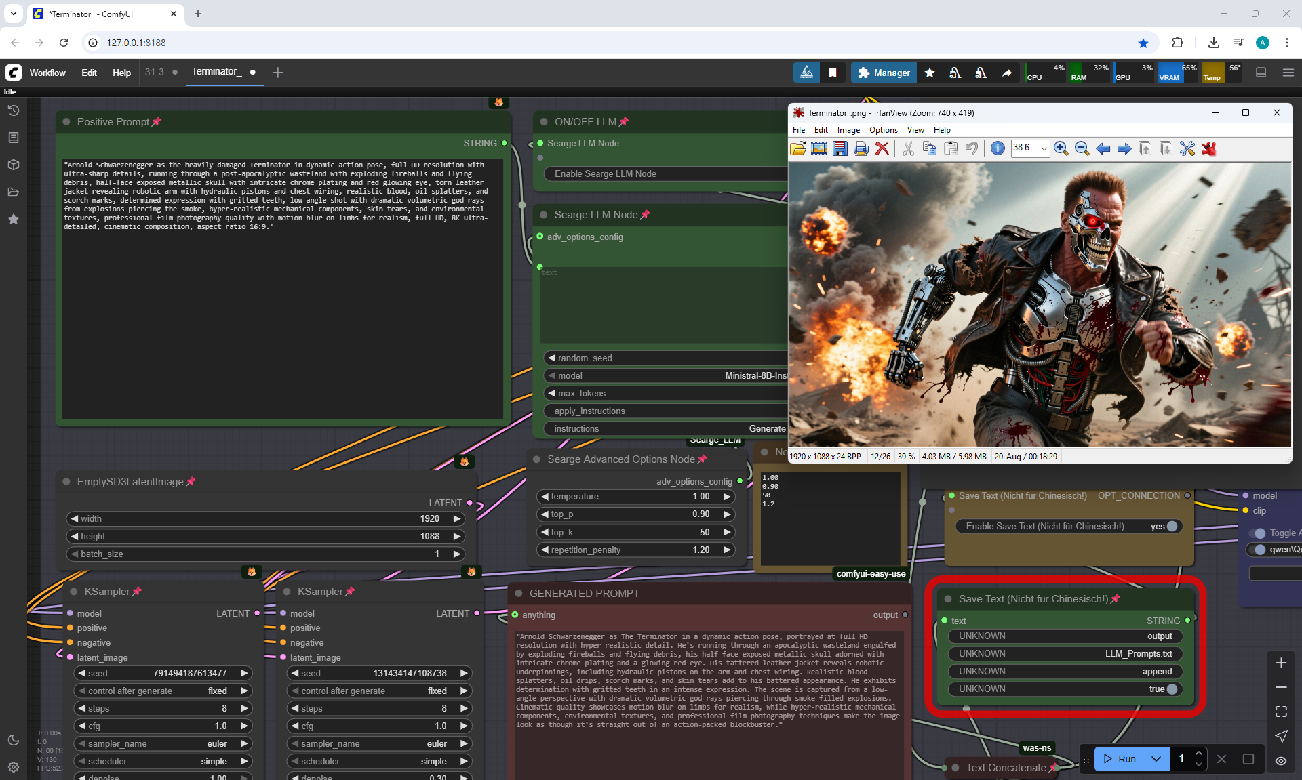Open the IrfanView Image menu
The width and height of the screenshot is (1302, 780).
coord(848,130)
